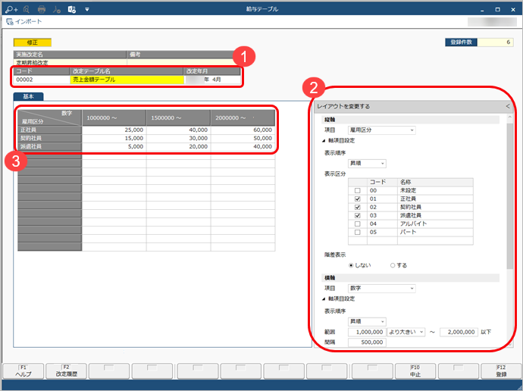The image size is (523, 391).
Task: Select the 基本 tab
Action: (x=29, y=97)
